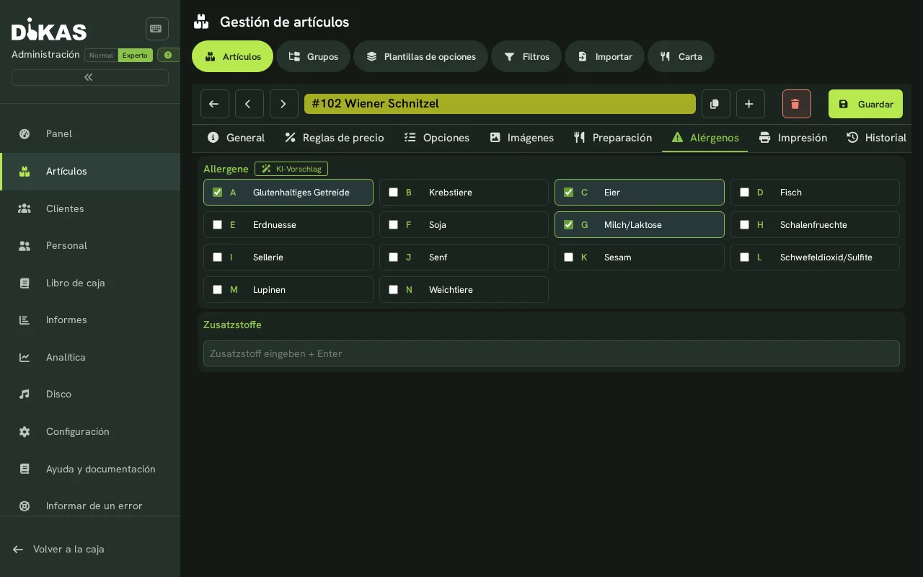Screen dimensions: 923x577
Task: Click the back arrow to article list
Action: coord(215,104)
